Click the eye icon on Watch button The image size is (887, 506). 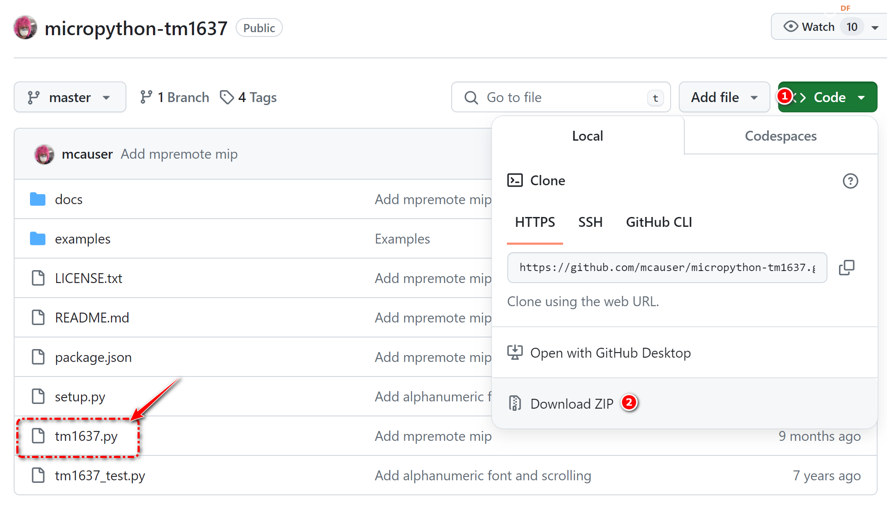[791, 27]
